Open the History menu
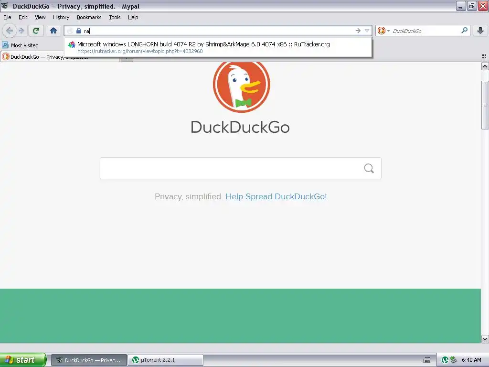489x367 pixels. coord(61,17)
